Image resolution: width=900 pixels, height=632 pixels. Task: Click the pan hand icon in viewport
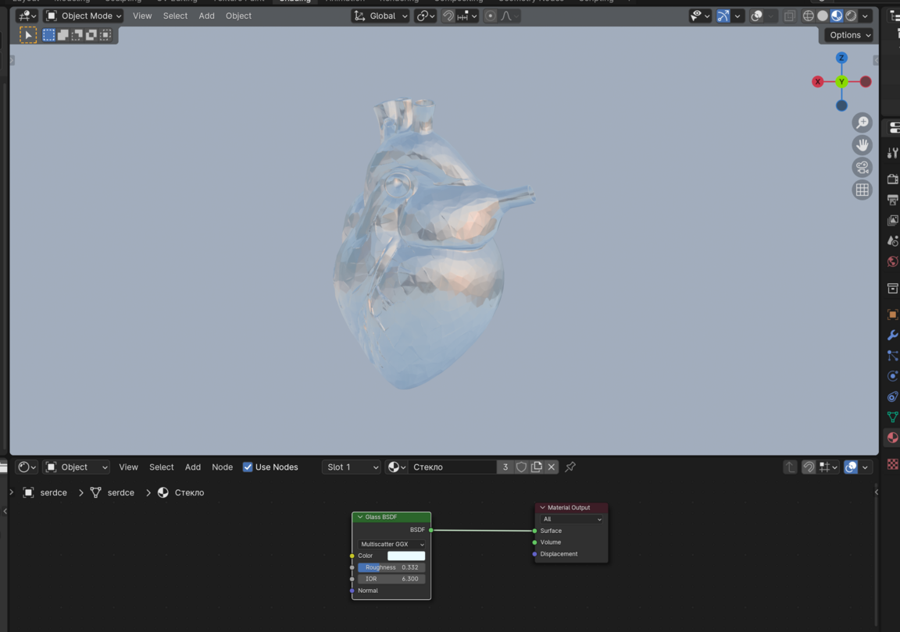click(x=862, y=145)
